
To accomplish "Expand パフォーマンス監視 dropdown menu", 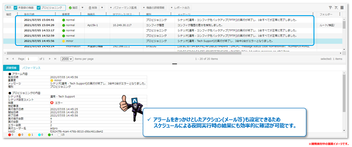I will click(123, 8).
